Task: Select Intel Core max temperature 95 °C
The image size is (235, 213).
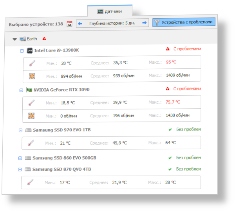Action: coord(171,62)
